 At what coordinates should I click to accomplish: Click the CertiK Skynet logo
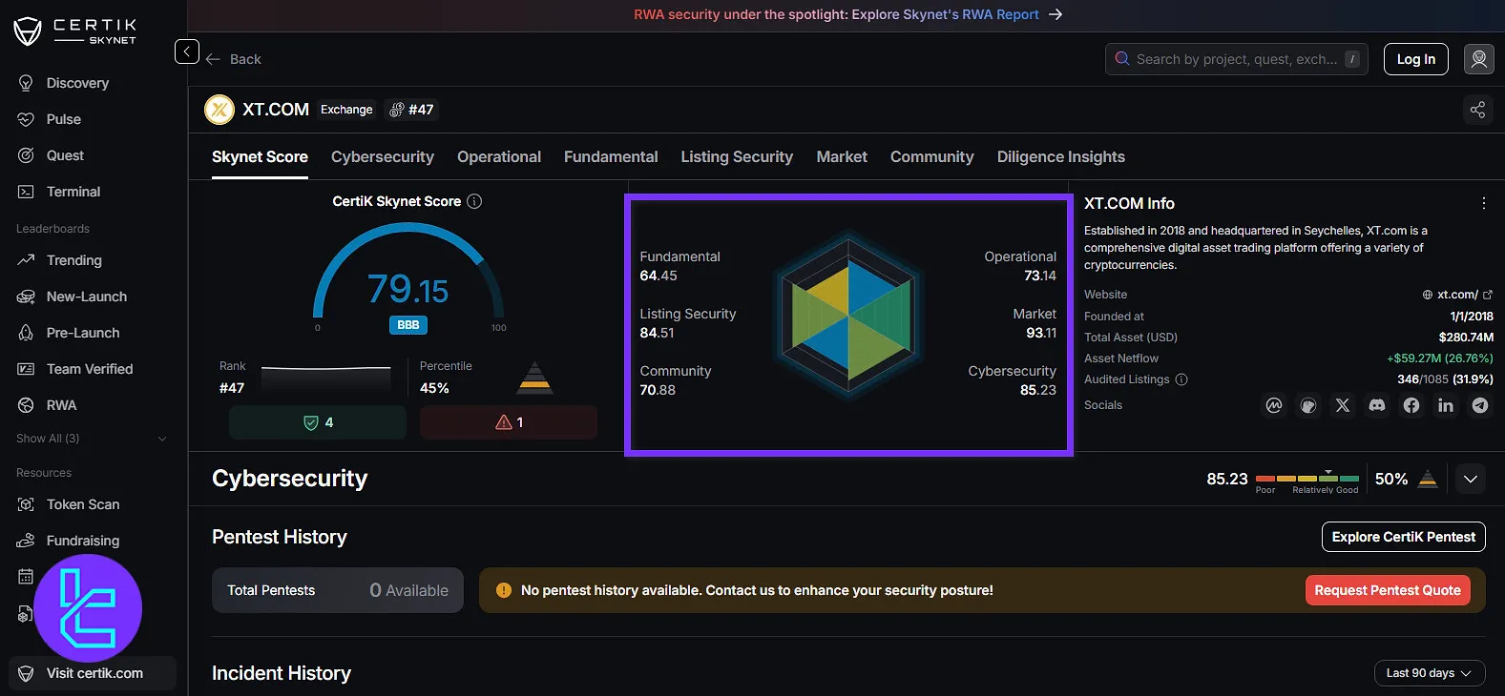click(x=75, y=31)
